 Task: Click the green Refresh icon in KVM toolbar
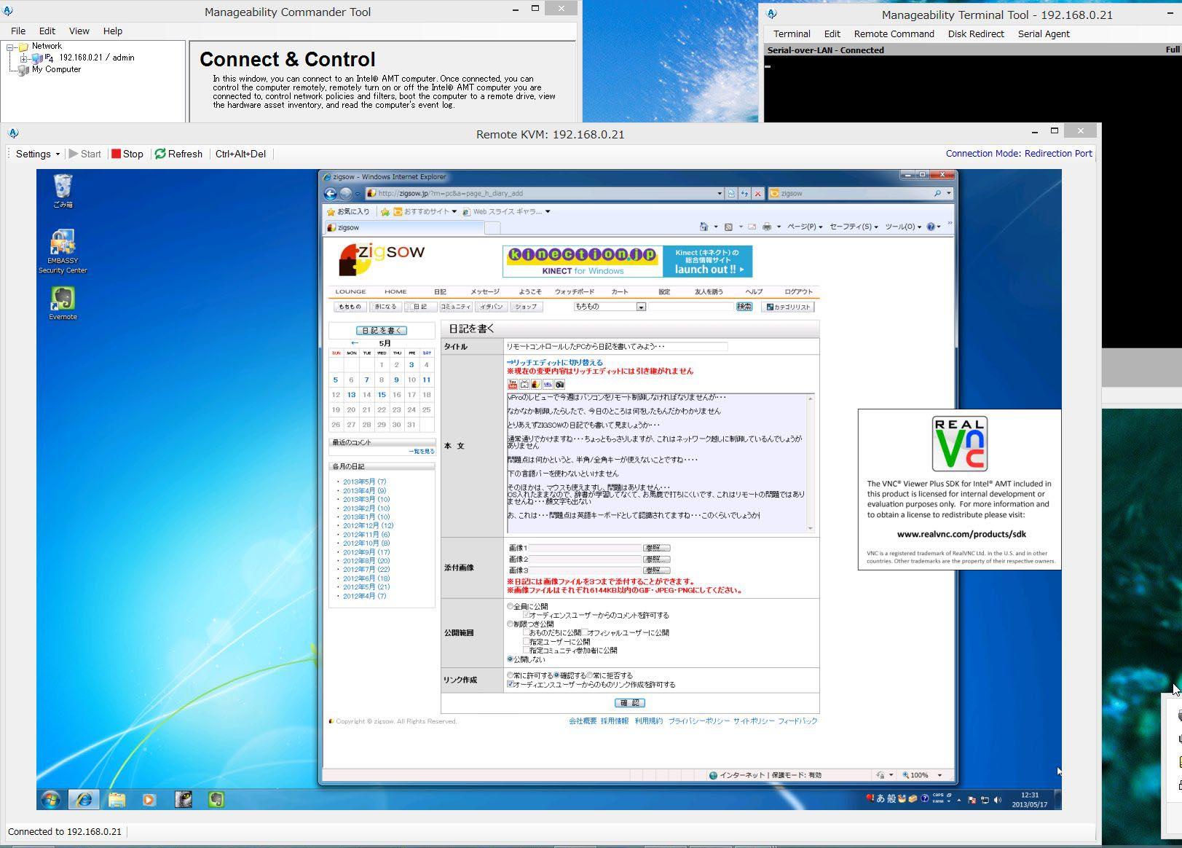coord(160,154)
